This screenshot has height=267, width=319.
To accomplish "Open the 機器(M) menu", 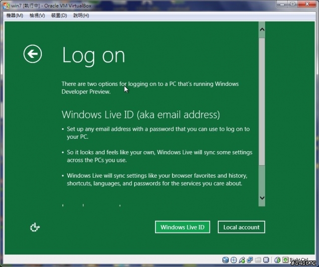I will pyautogui.click(x=14, y=15).
